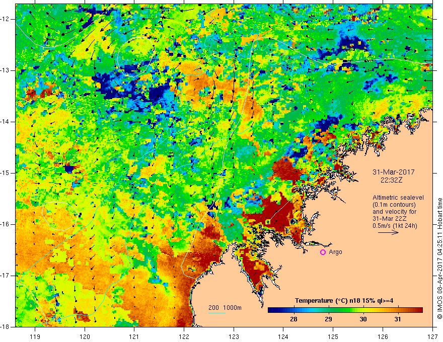This screenshot has width=443, height=342.
Task: Click the 'and velocity for' text line
Action: click(395, 212)
